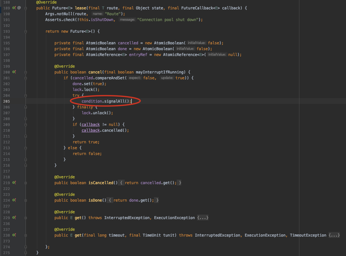The height and width of the screenshot is (256, 346).
Task: Follow the underlined callback reference on line 211
Action: [90, 130]
